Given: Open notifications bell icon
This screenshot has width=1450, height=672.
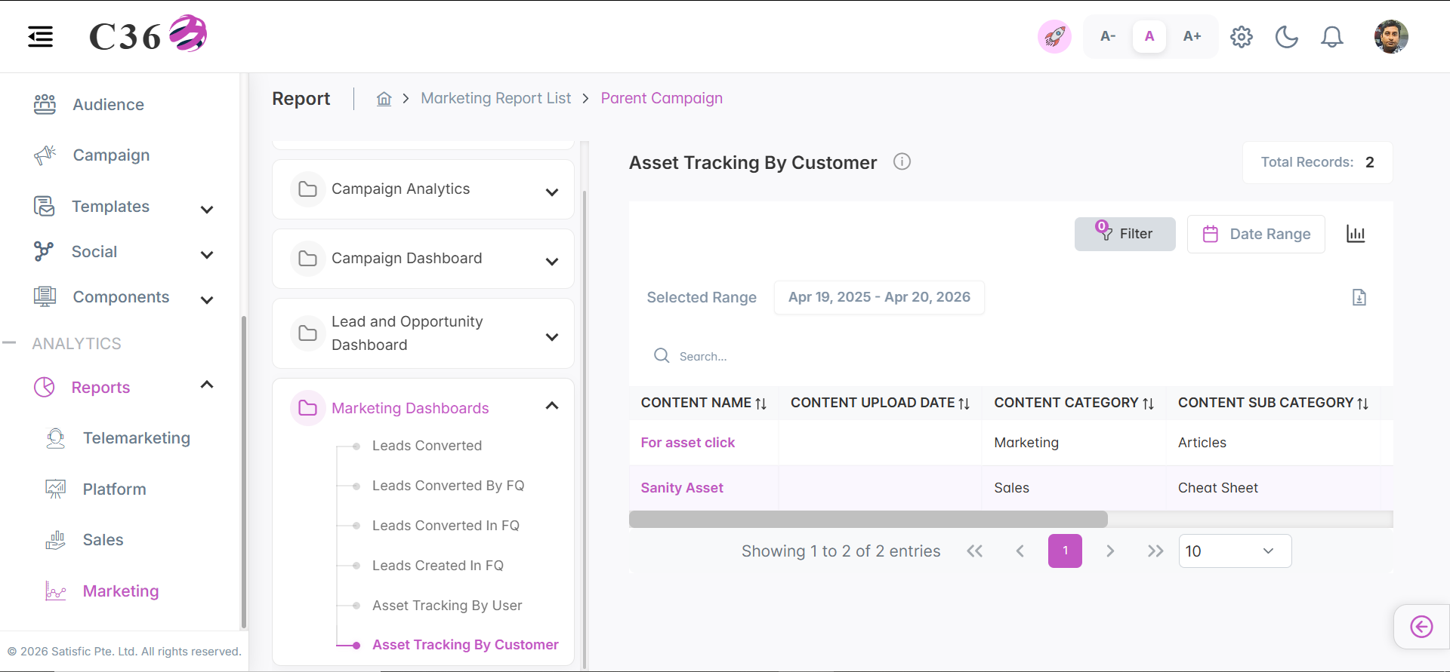Looking at the screenshot, I should point(1332,36).
